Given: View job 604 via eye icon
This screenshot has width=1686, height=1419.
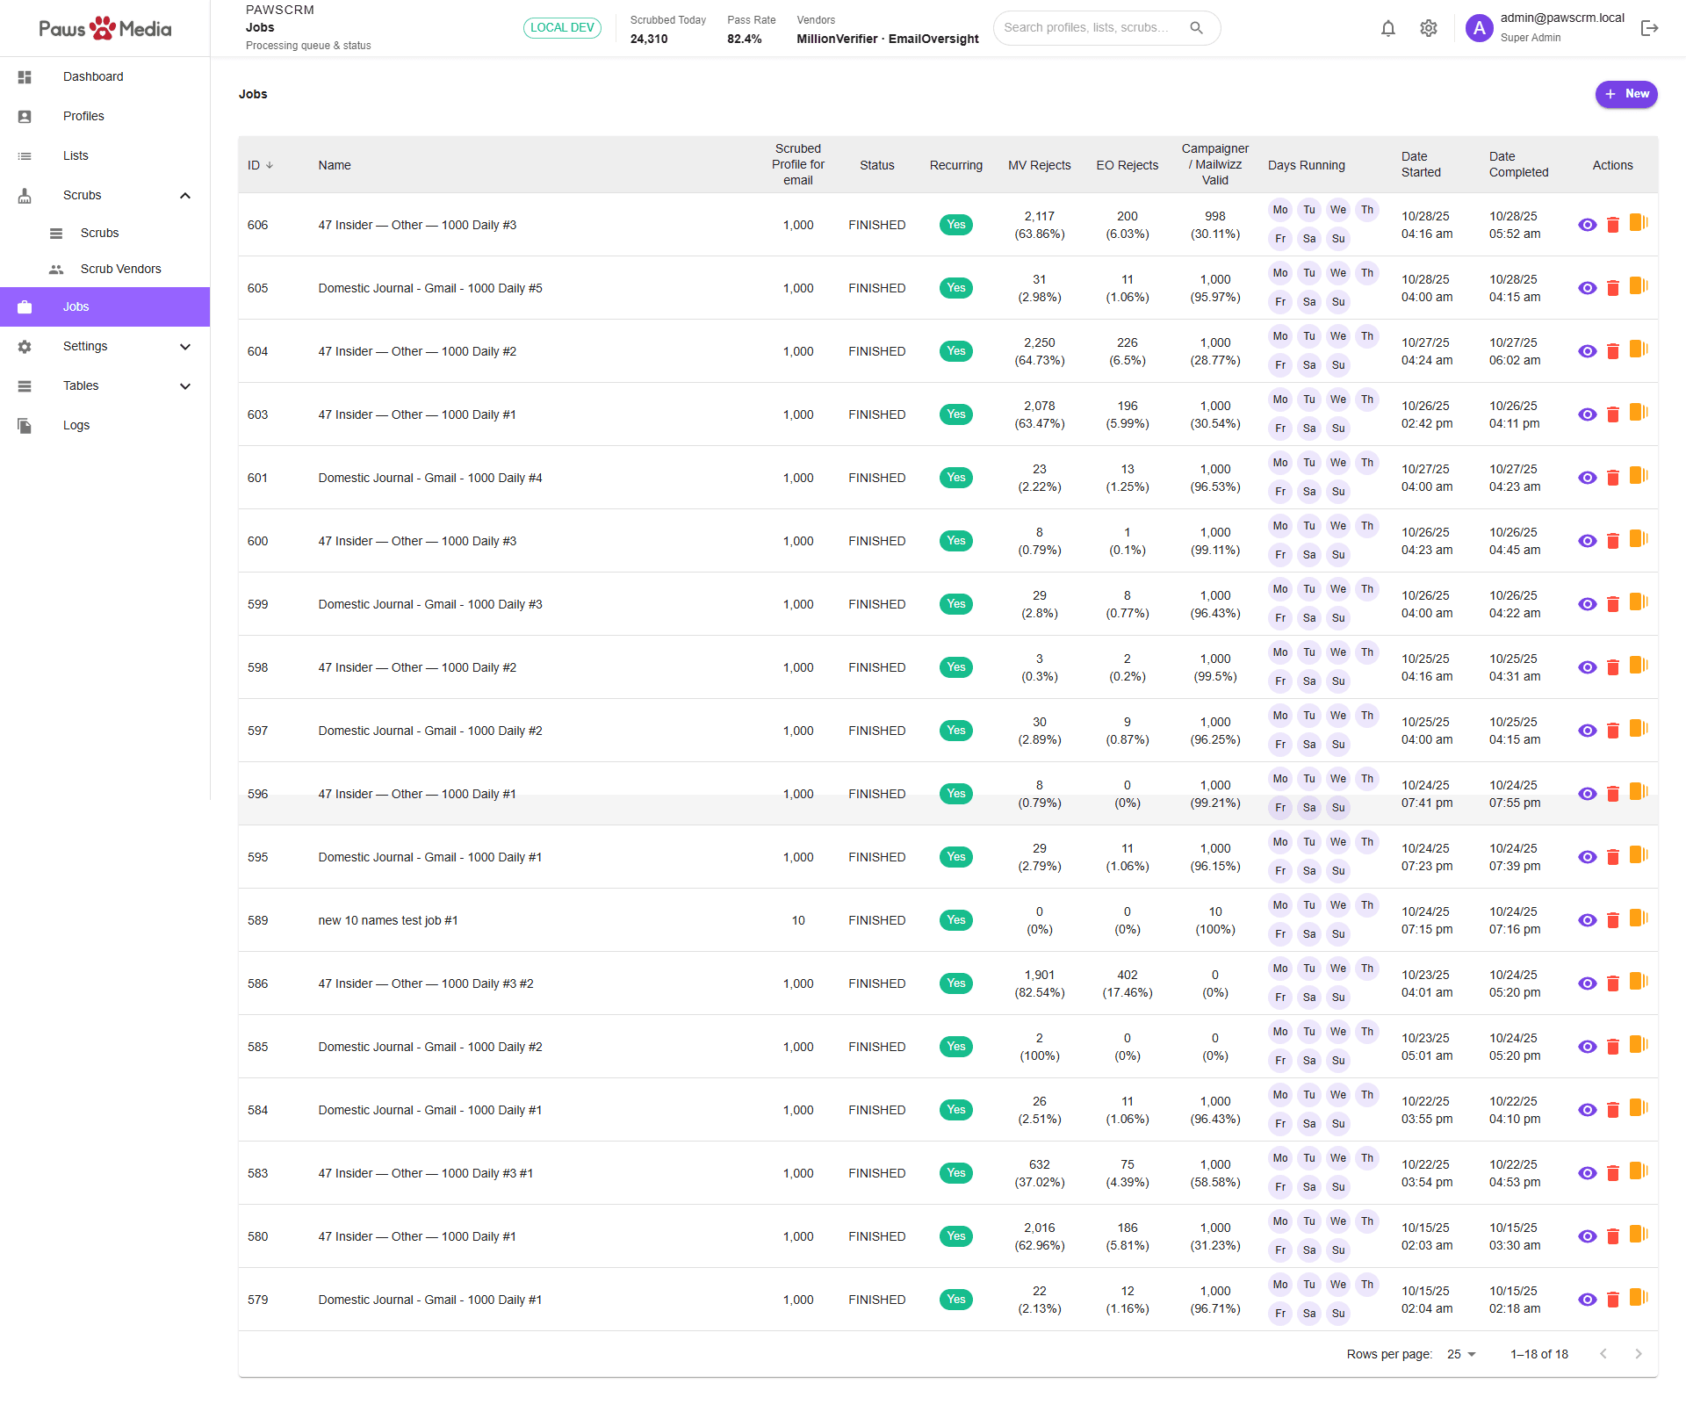Looking at the screenshot, I should point(1587,351).
